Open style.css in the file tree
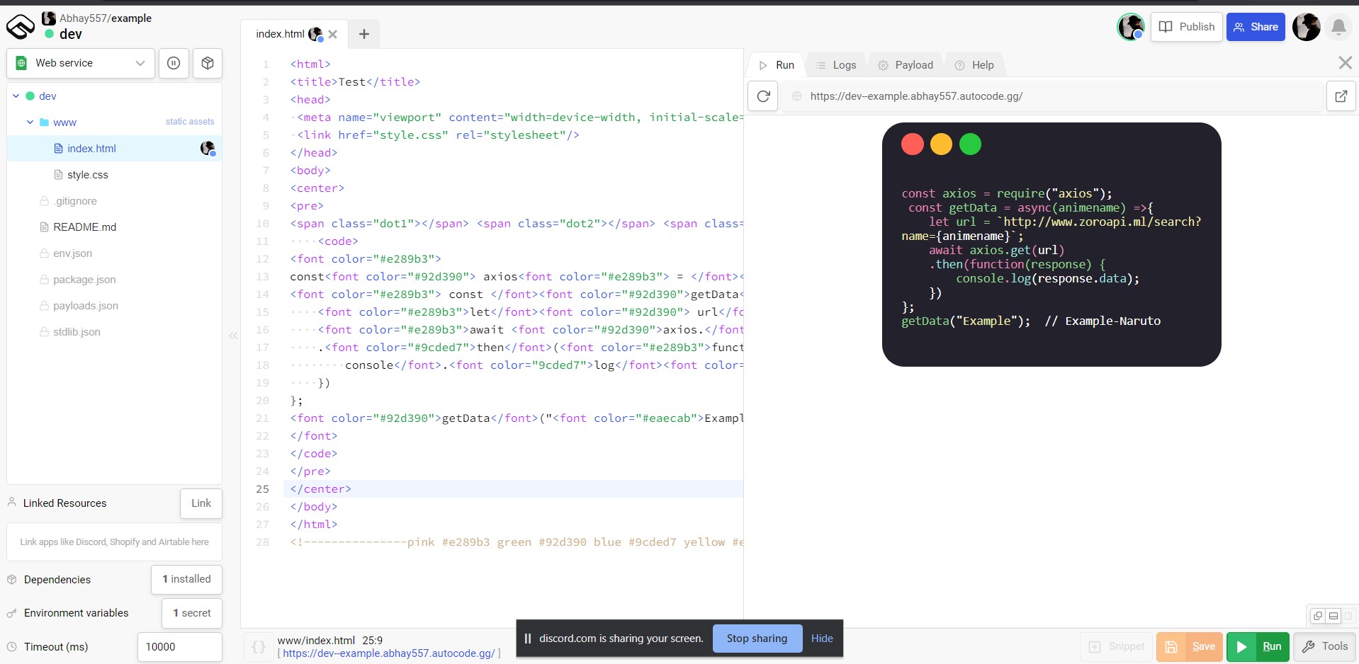1359x664 pixels. click(87, 175)
